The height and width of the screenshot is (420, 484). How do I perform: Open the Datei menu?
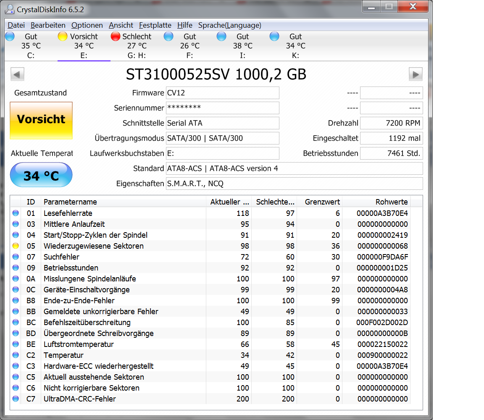pos(16,25)
